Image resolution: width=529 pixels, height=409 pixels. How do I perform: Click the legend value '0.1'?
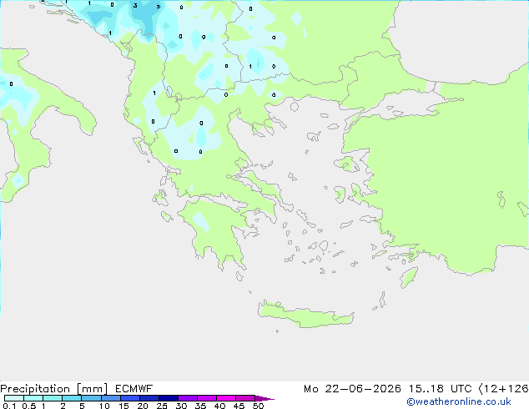click(9, 406)
